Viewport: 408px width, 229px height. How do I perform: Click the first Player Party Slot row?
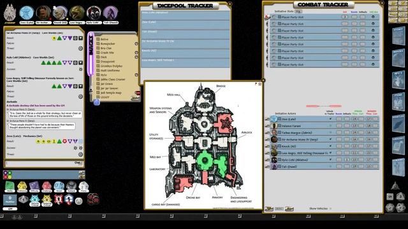pos(324,17)
